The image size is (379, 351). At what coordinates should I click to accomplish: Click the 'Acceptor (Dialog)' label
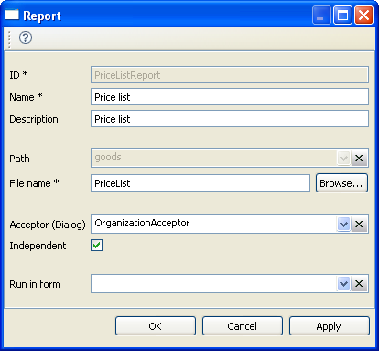(x=48, y=225)
